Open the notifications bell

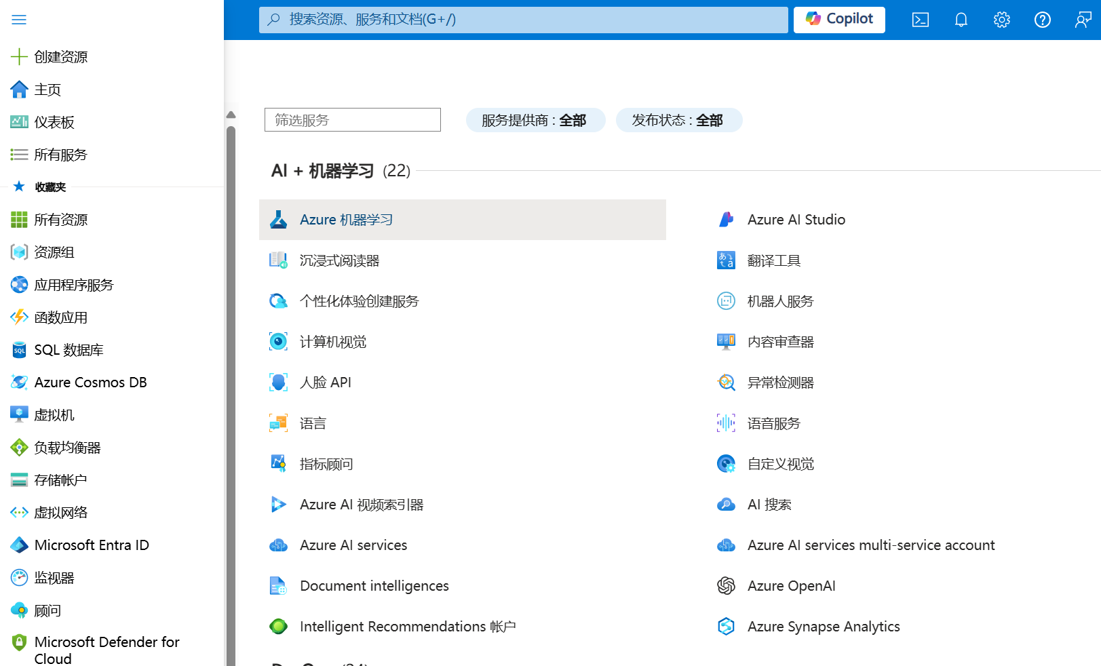tap(961, 20)
